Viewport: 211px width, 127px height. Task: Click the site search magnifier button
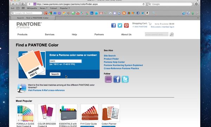(x=172, y=34)
